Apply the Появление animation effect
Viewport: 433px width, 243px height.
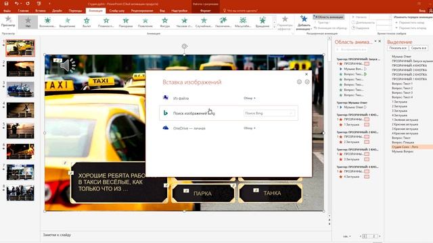[145, 22]
